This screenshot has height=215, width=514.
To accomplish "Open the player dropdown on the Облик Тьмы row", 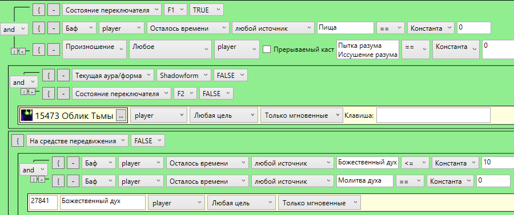I will click(159, 115).
